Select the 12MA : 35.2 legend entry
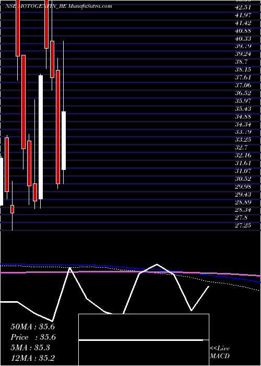Viewport: 261px width, 366px height. click(32, 358)
